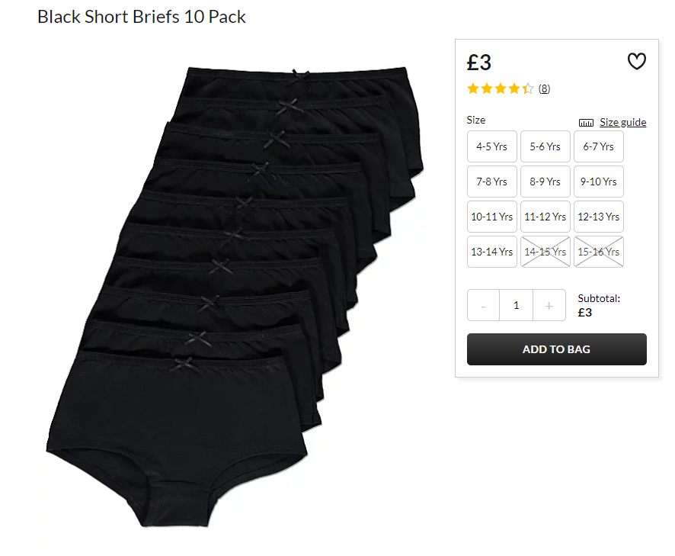Open the (8) reviews count link
The image size is (675, 556).
[x=544, y=88]
